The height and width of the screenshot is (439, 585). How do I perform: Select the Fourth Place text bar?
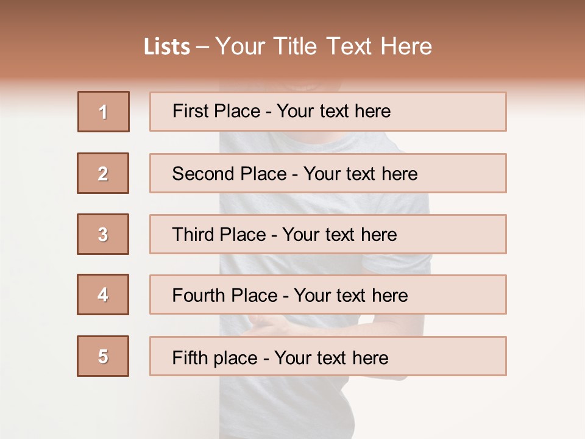(x=328, y=294)
